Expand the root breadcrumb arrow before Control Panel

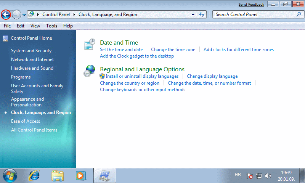pyautogui.click(x=38, y=14)
